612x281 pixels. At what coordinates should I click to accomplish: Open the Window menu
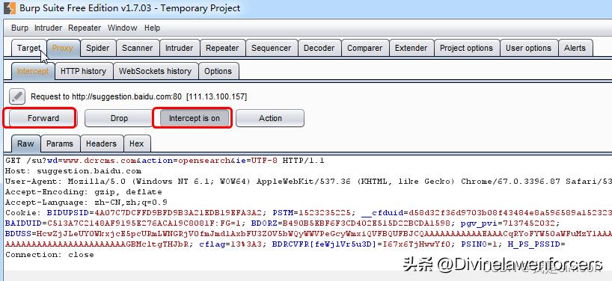(x=122, y=28)
